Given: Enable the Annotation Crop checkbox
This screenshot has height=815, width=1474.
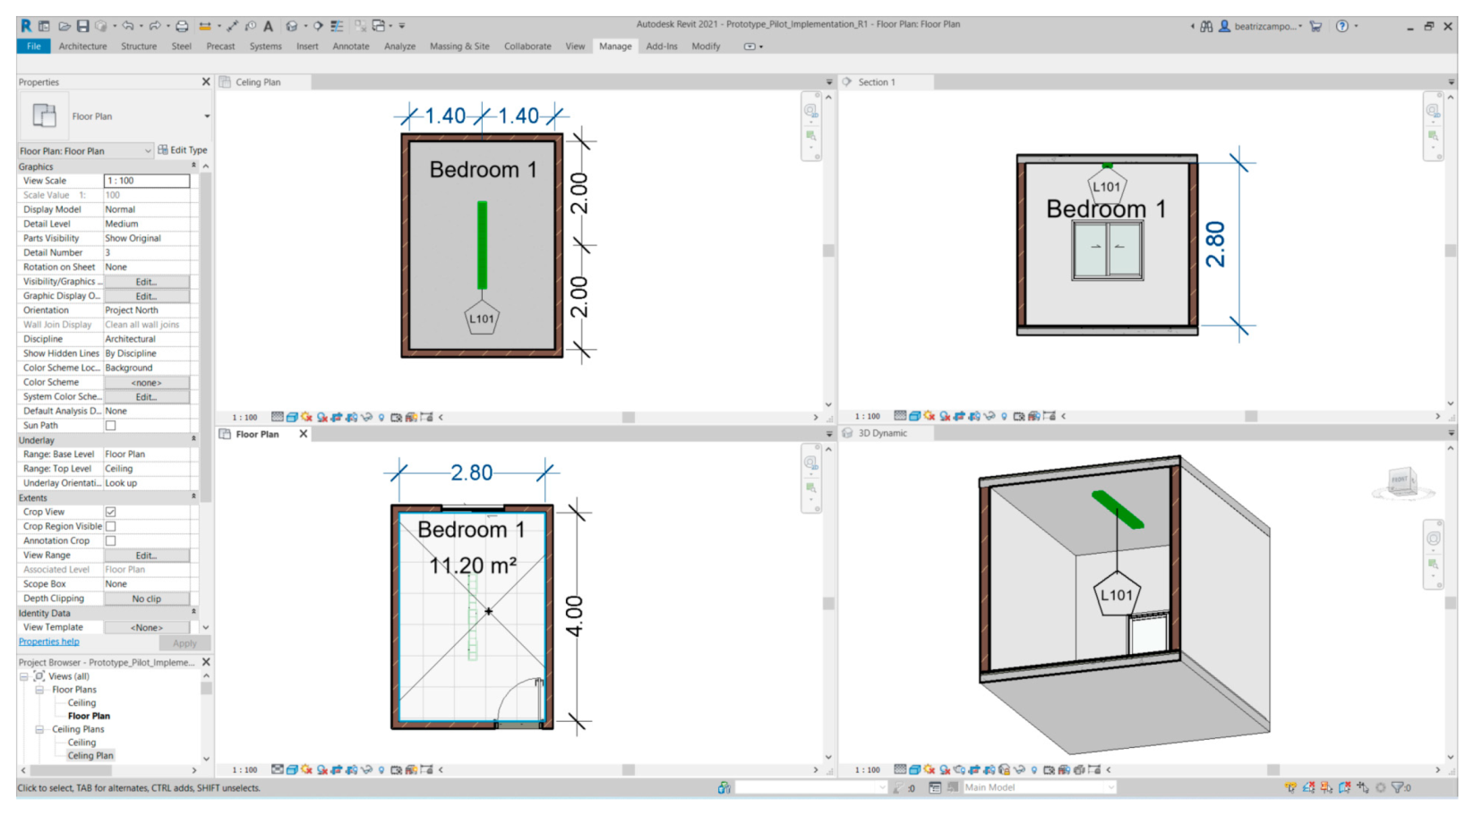Looking at the screenshot, I should coord(111,541).
